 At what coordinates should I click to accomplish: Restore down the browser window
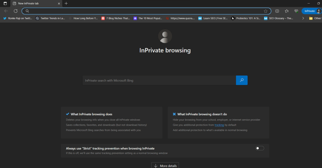(x=318, y=4)
